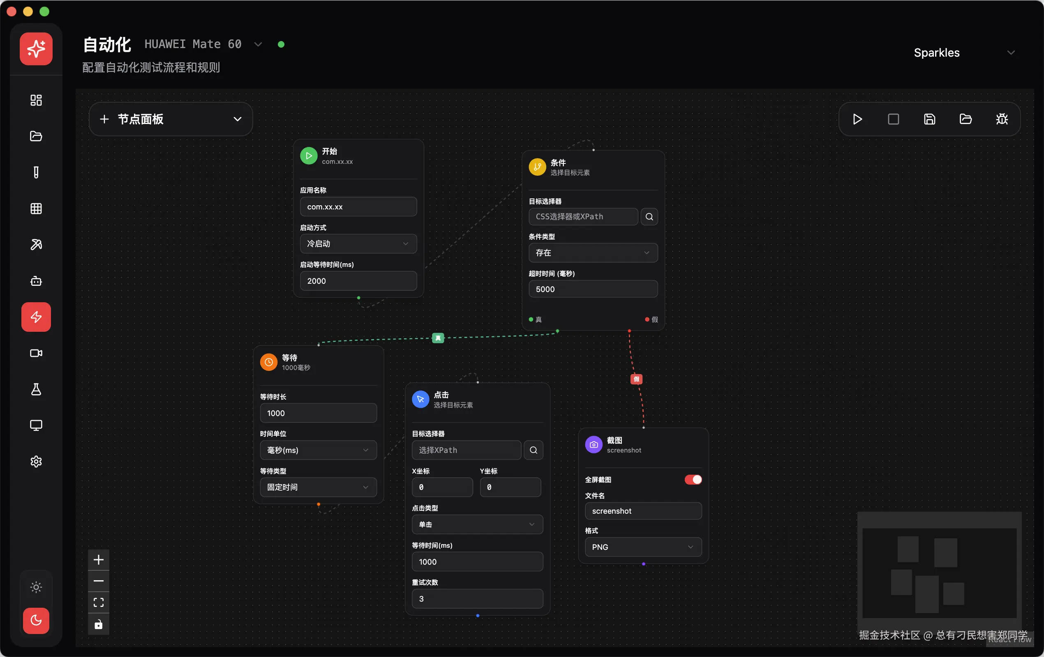The image size is (1044, 657).
Task: Toggle the 全屏截图 switch off
Action: pyautogui.click(x=693, y=480)
